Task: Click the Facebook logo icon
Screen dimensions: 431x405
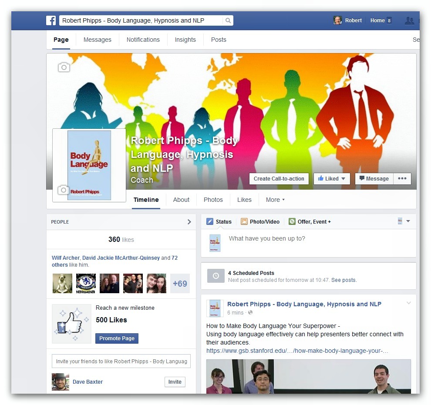Action: 51,20
